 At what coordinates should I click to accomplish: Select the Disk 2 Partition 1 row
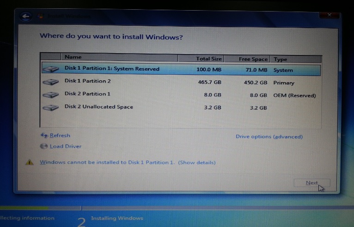pyautogui.click(x=181, y=95)
